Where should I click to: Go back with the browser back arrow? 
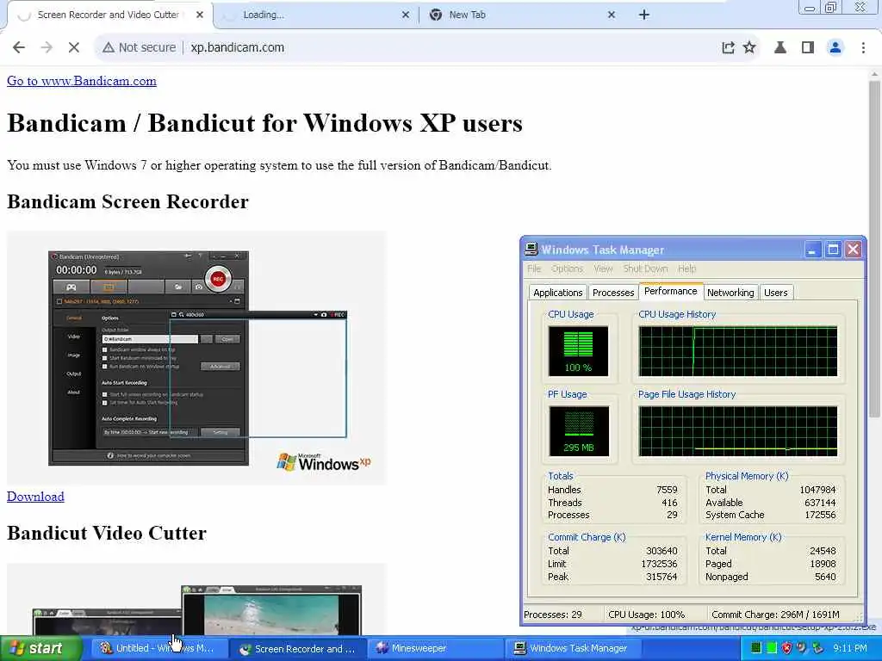19,48
